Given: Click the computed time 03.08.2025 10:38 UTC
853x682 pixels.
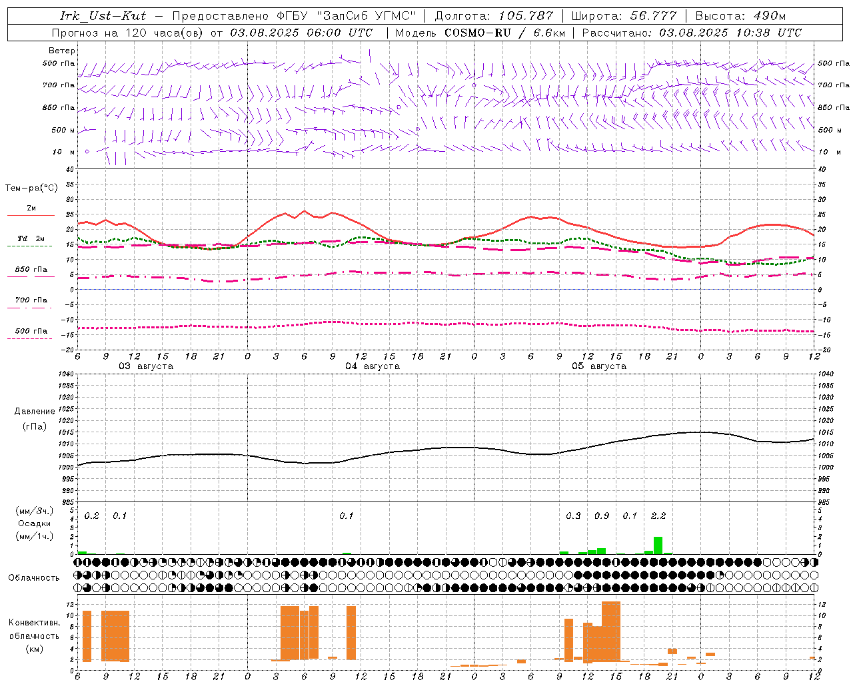Looking at the screenshot, I should (730, 33).
